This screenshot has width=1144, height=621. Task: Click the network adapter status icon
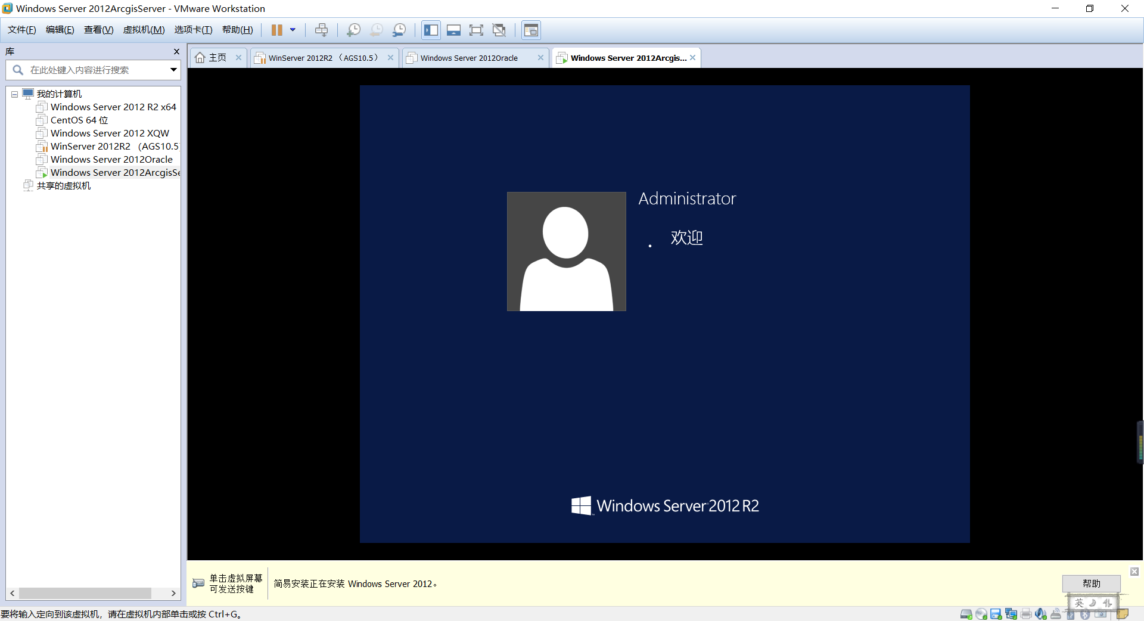[x=1011, y=614]
